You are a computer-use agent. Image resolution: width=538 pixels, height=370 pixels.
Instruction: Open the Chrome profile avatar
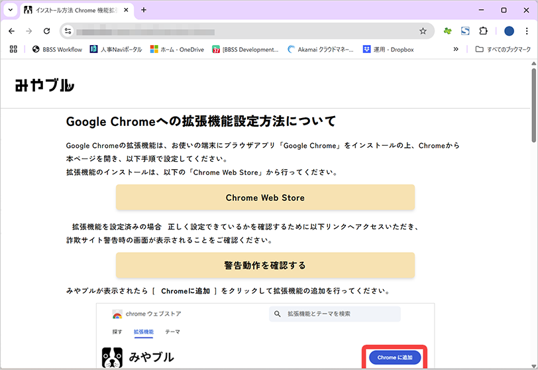509,31
